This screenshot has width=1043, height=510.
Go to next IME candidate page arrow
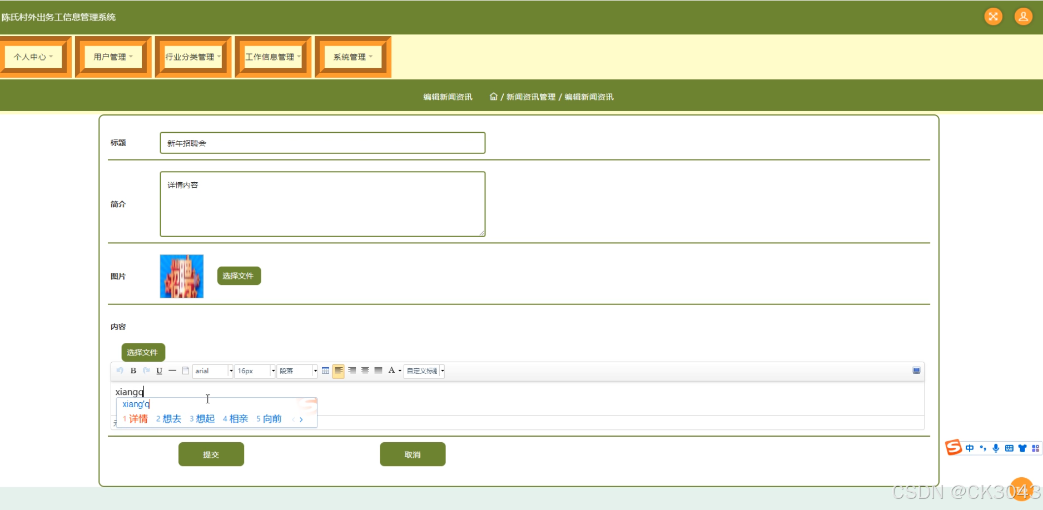[x=301, y=419]
